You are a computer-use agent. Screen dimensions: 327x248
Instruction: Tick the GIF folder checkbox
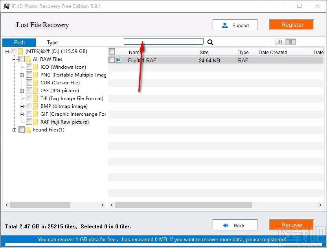pos(29,114)
